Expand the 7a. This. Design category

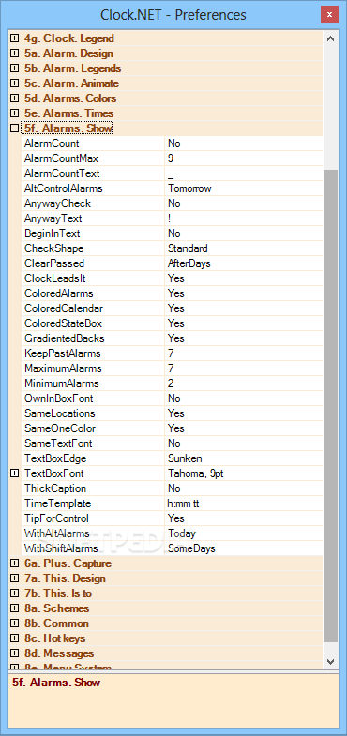[15, 578]
